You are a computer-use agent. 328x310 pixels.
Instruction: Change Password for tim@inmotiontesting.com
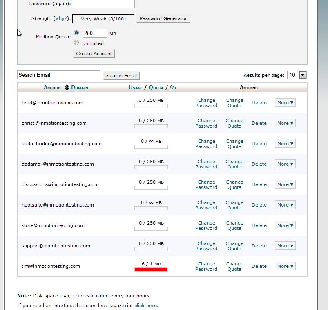[x=206, y=266]
